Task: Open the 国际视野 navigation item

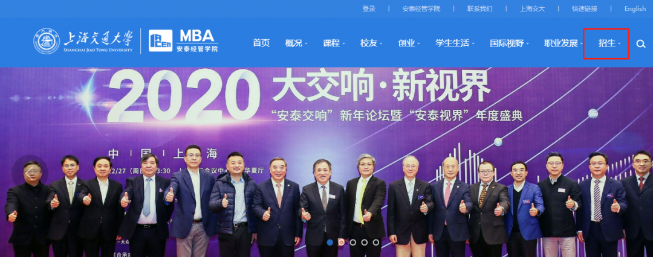Action: coord(509,43)
